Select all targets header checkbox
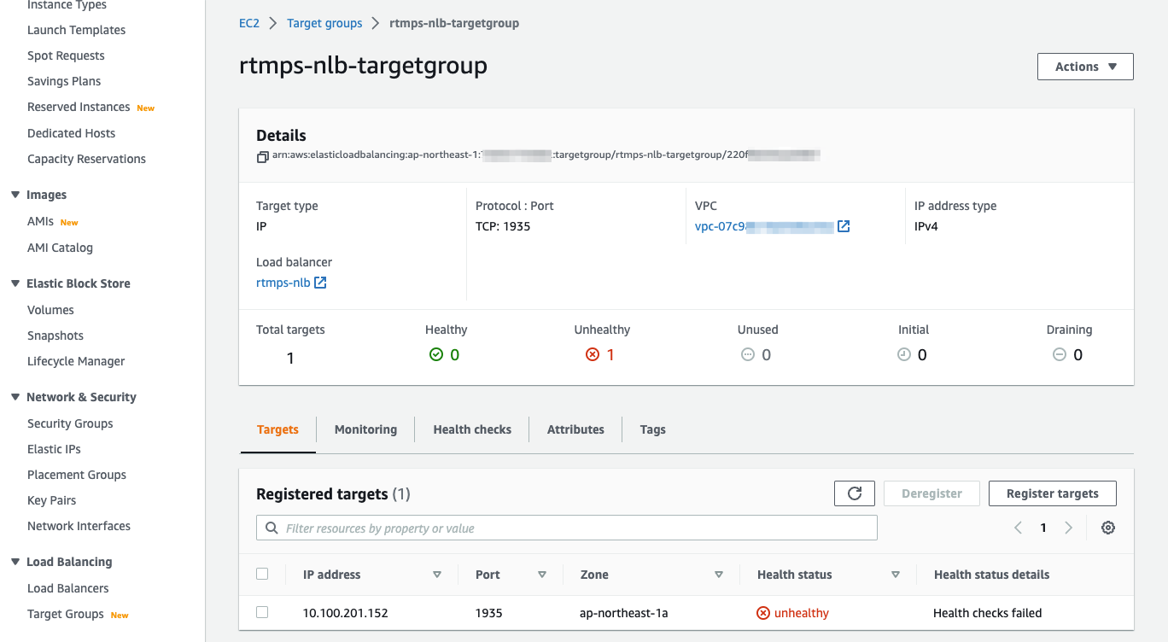This screenshot has width=1168, height=642. 262,574
